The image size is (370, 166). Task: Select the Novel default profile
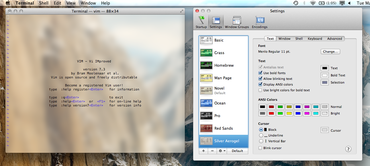point(224,91)
